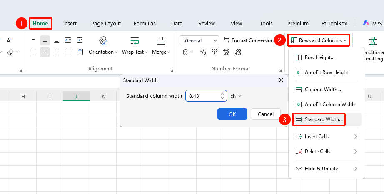Click the justify alignment icon
This screenshot has height=194, width=384.
coord(68,52)
